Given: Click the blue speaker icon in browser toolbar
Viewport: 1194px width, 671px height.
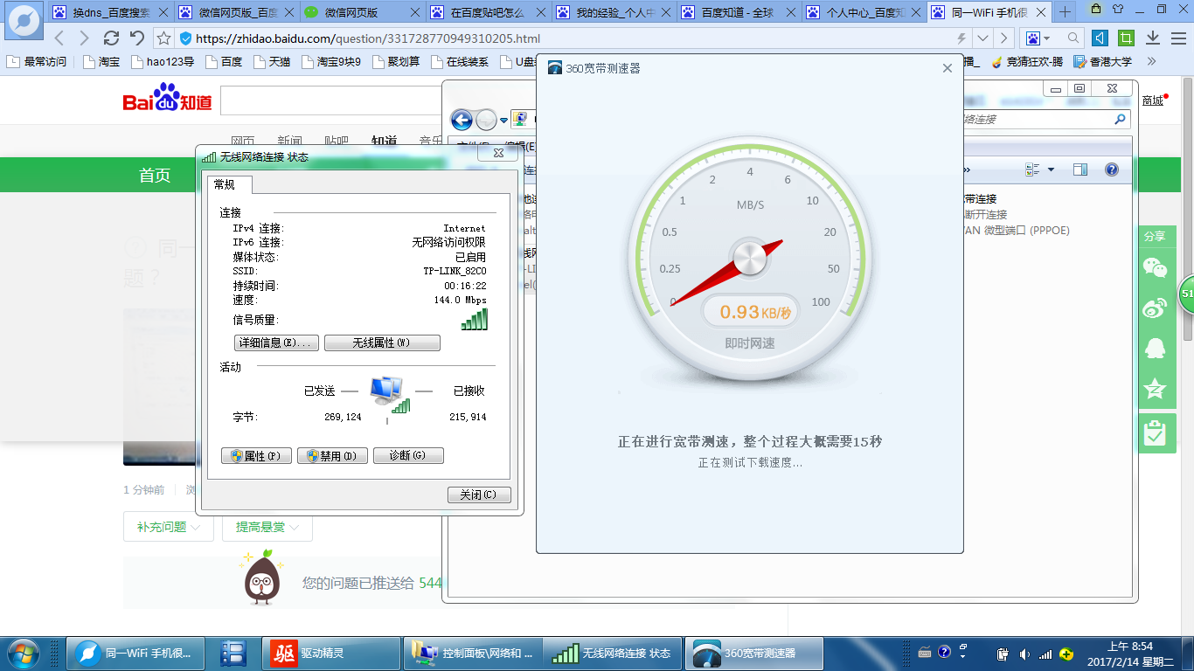Looking at the screenshot, I should point(1100,38).
